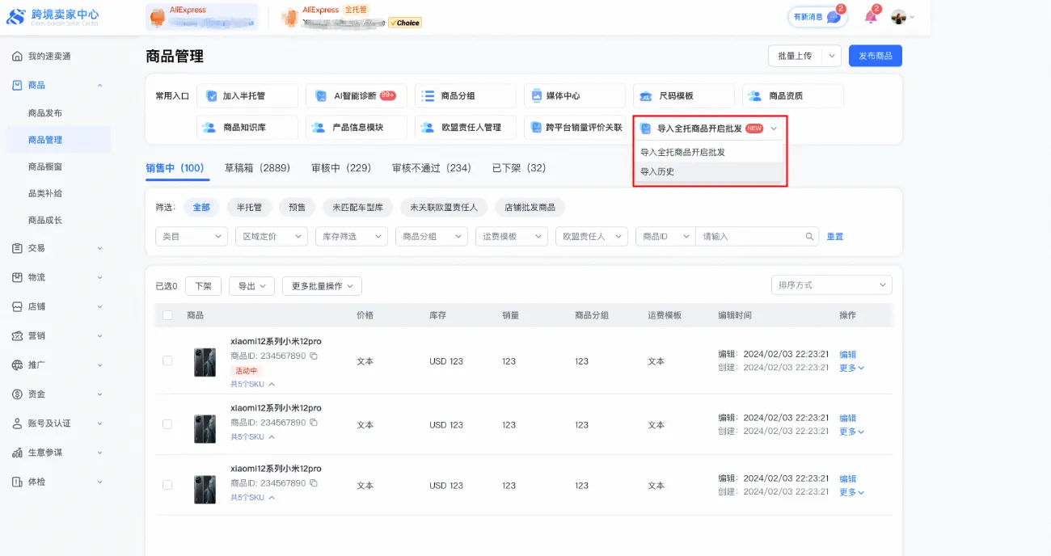This screenshot has width=1051, height=556.
Task: Select all products with header checkbox
Action: pos(167,315)
